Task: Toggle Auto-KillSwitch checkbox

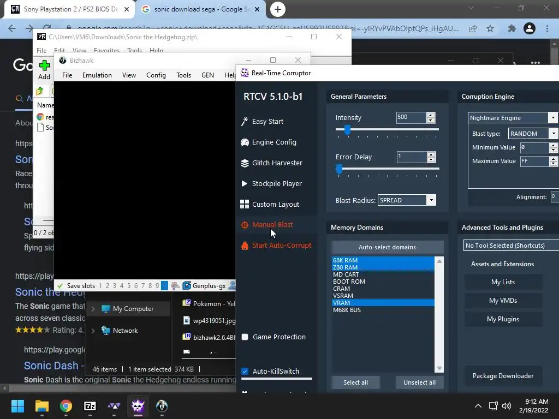Action: (x=245, y=371)
